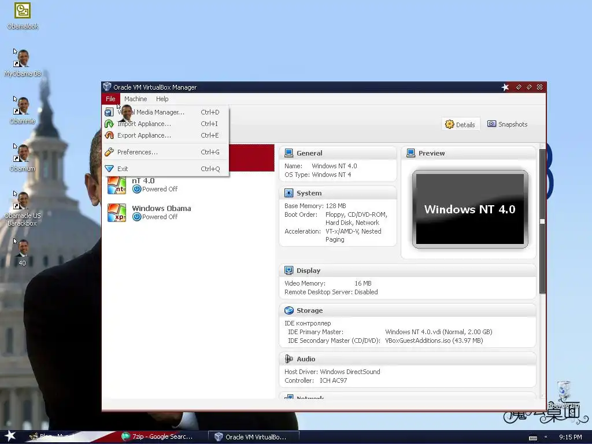This screenshot has height=444, width=592.
Task: Click the Import Appliance icon
Action: (109, 124)
